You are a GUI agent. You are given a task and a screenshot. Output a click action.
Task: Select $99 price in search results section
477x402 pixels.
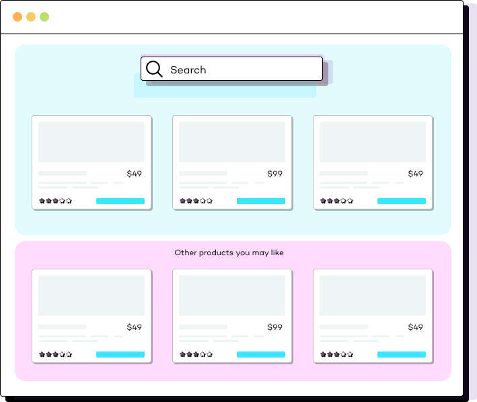point(274,174)
